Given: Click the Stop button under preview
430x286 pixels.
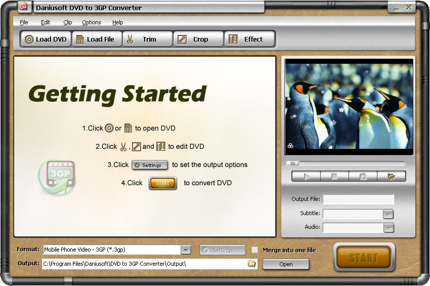Looking at the screenshot, I should pos(334,176).
